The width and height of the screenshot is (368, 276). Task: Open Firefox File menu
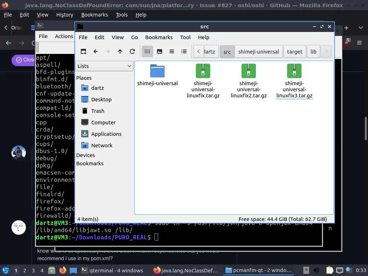click(x=8, y=15)
